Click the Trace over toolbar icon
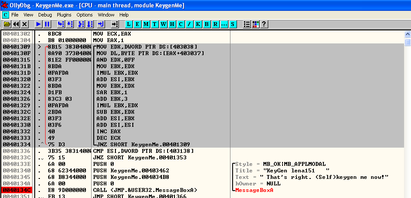 coord(90,24)
